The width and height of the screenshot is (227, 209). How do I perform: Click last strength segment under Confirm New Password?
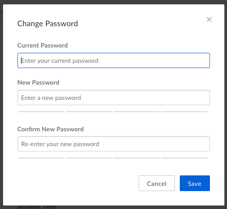click(x=184, y=158)
